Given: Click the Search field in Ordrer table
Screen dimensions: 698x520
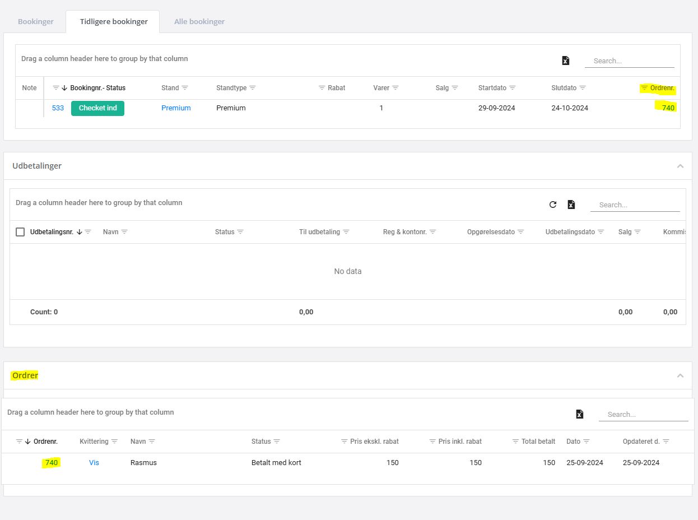Looking at the screenshot, I should [x=643, y=415].
